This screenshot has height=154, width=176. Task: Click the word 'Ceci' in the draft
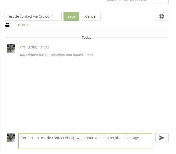(24, 138)
